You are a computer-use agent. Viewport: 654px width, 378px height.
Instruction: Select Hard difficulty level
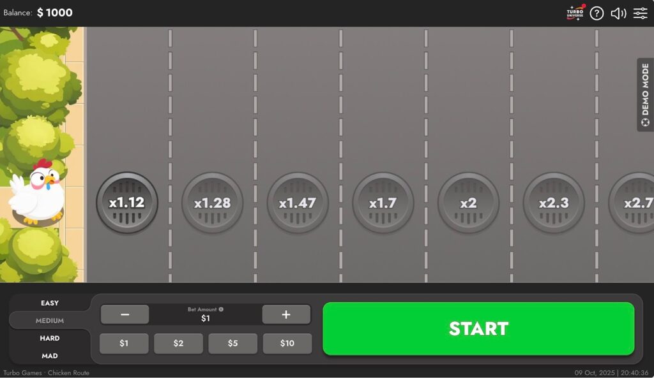coord(50,338)
